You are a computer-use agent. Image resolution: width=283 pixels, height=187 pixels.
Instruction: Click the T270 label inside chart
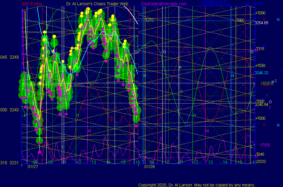click(x=149, y=20)
